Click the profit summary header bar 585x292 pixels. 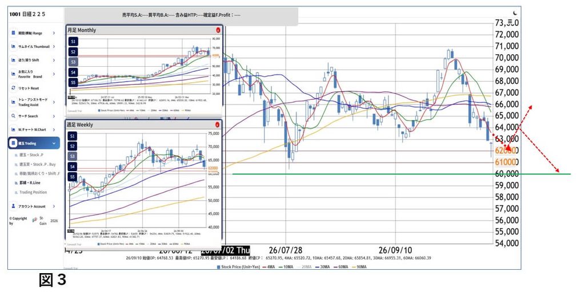[181, 15]
